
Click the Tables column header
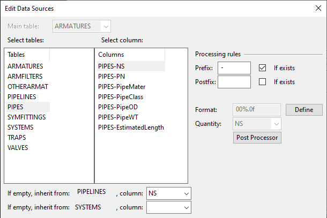pos(27,55)
